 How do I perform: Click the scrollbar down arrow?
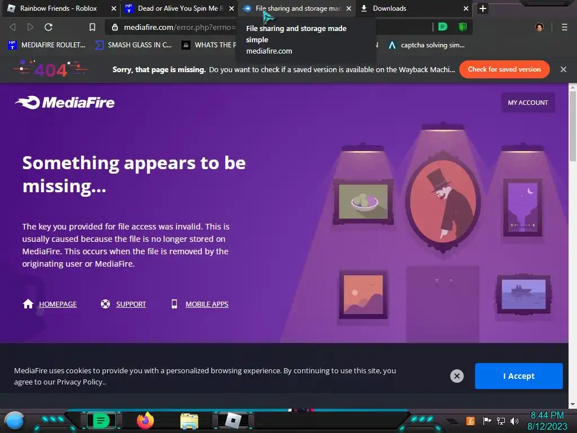(572, 404)
